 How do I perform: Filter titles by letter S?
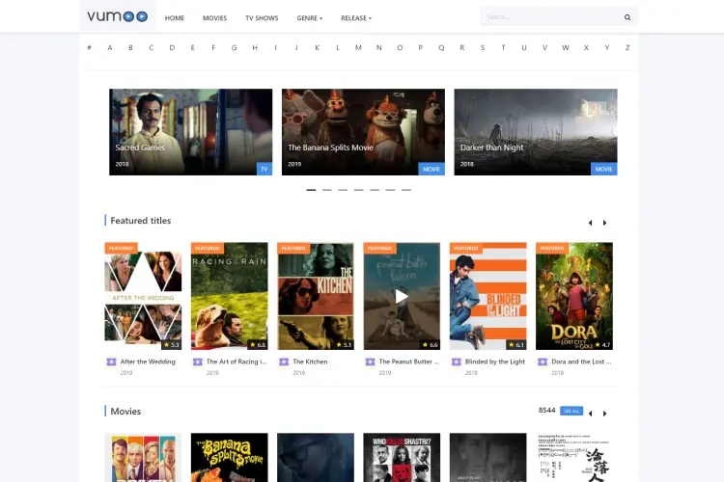[x=483, y=47]
